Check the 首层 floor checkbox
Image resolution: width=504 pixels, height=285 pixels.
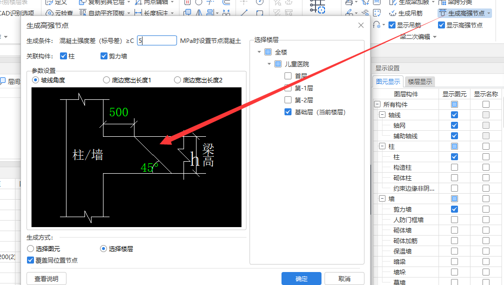288,76
